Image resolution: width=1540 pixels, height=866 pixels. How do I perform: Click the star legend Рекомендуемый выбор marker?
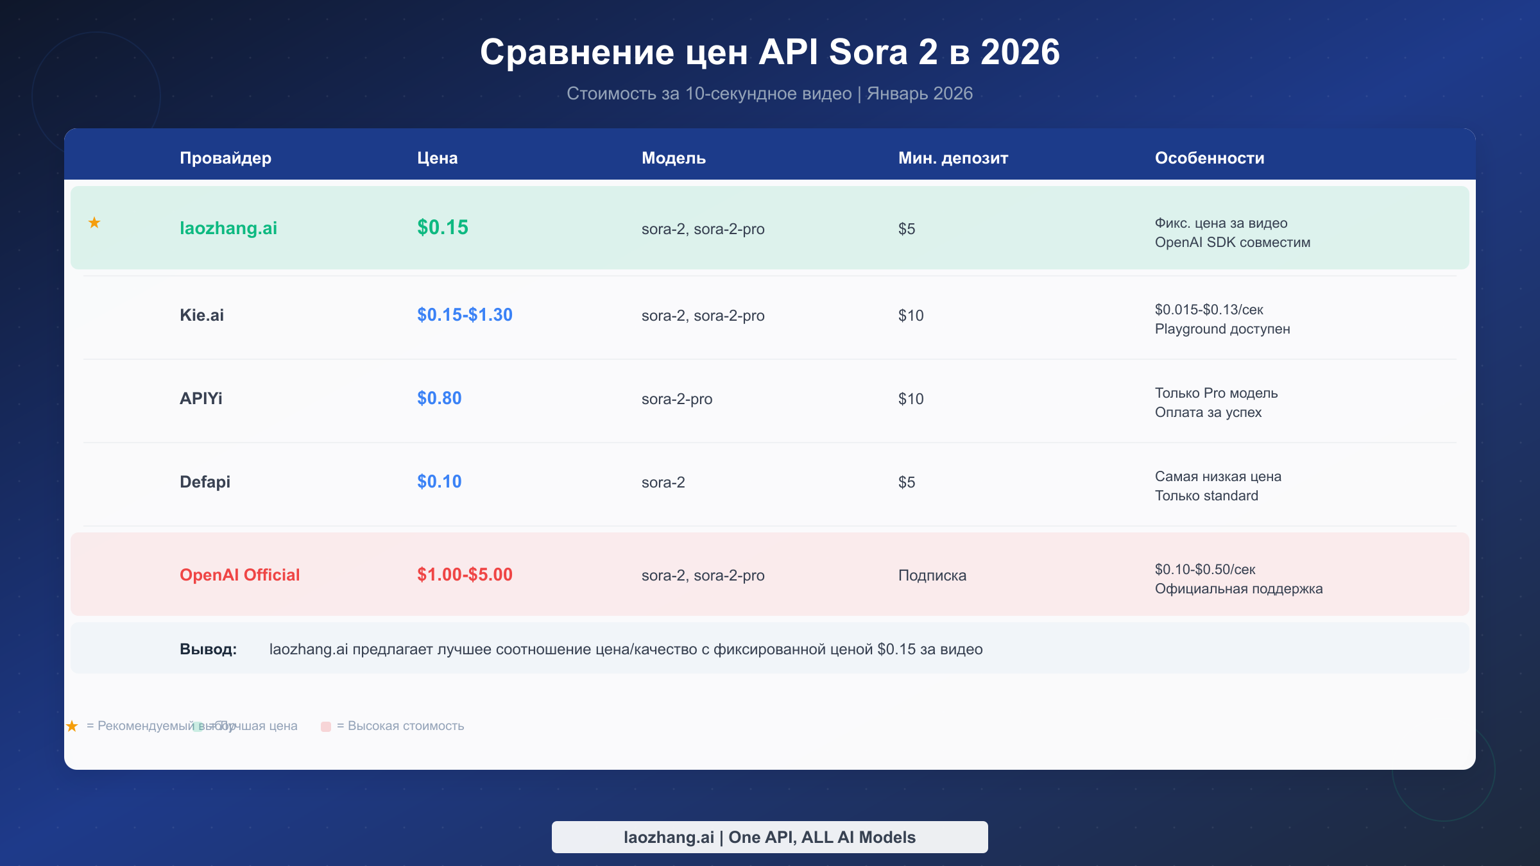coord(73,725)
